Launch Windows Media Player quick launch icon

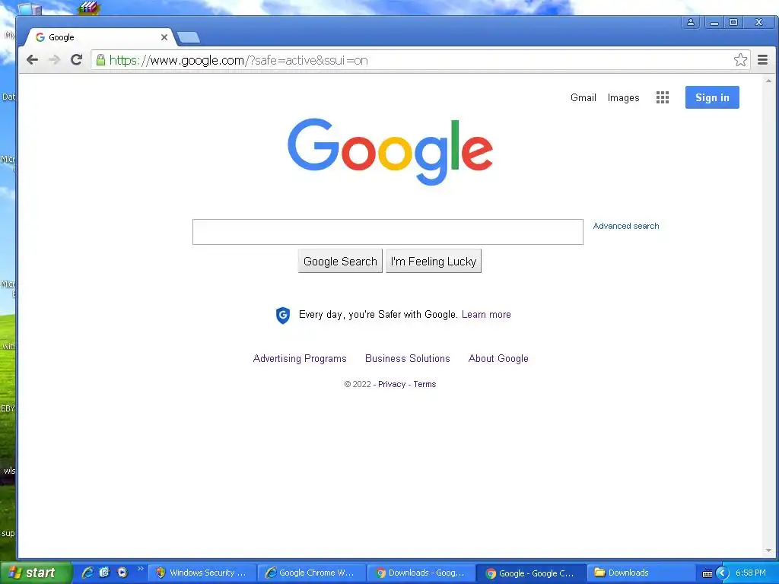(x=122, y=573)
